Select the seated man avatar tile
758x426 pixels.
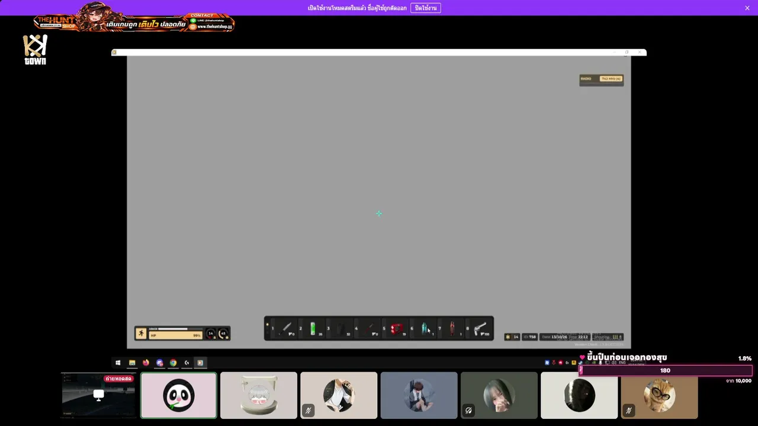pos(419,395)
